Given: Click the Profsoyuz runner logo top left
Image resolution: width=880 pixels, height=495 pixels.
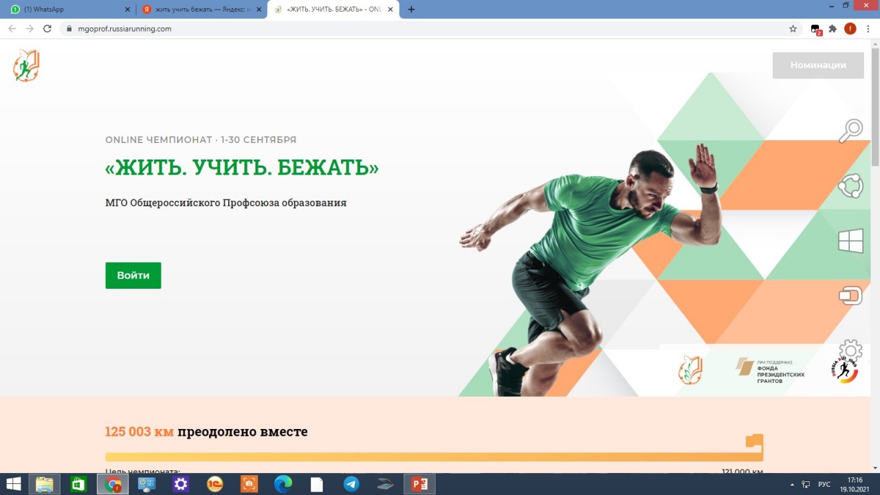Looking at the screenshot, I should (x=25, y=65).
